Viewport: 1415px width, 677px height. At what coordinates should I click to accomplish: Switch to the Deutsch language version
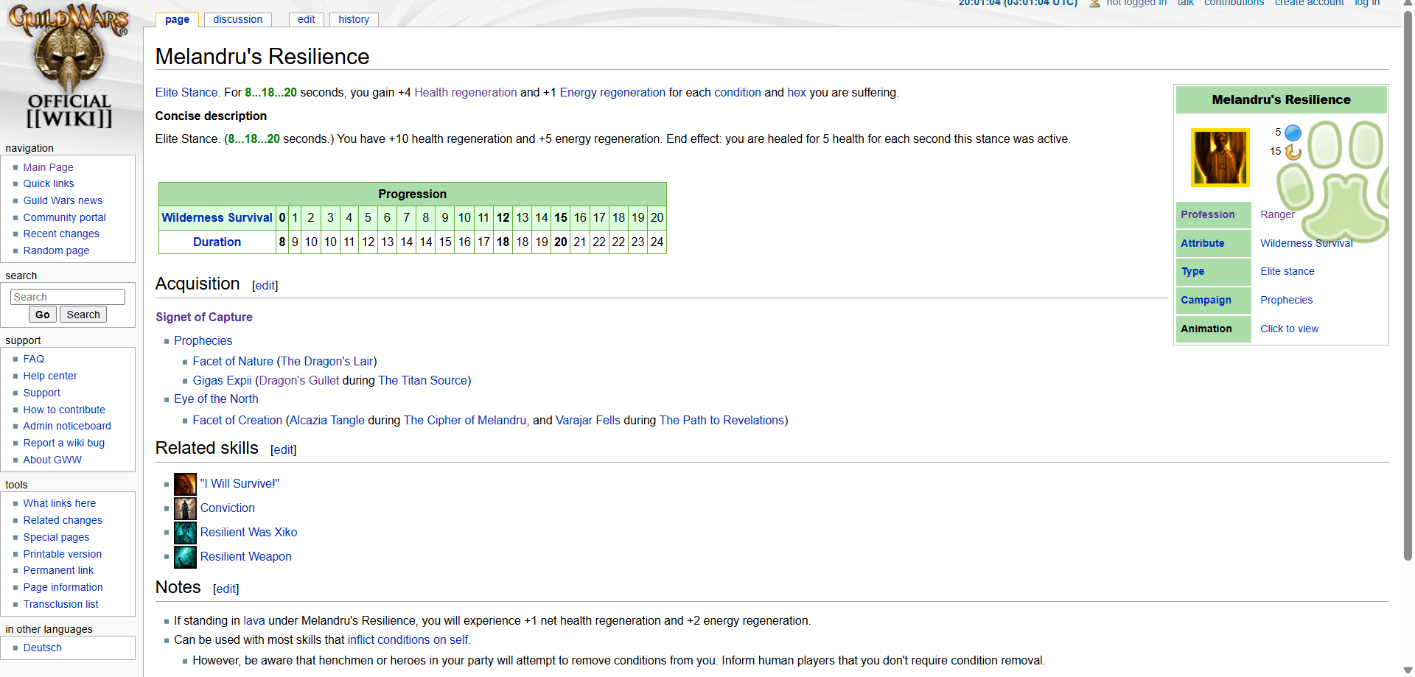point(42,648)
